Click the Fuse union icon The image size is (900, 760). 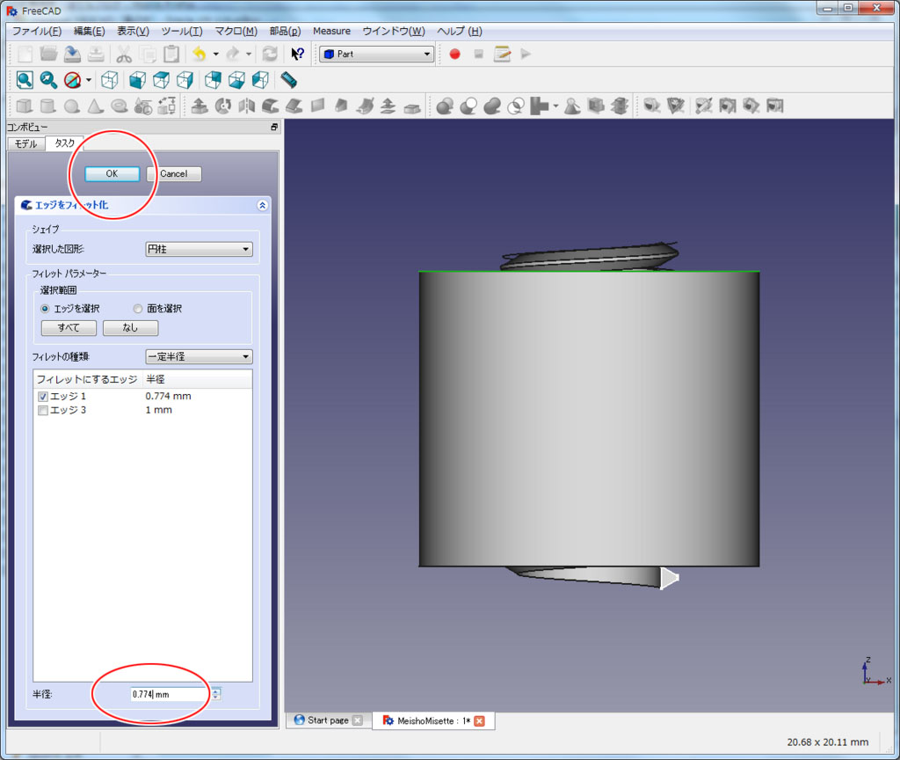pyautogui.click(x=492, y=106)
